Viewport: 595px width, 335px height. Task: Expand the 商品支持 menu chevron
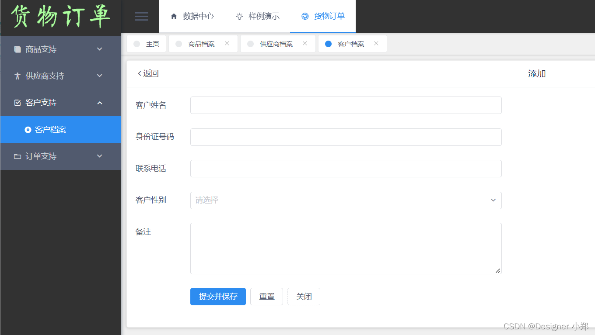(100, 49)
